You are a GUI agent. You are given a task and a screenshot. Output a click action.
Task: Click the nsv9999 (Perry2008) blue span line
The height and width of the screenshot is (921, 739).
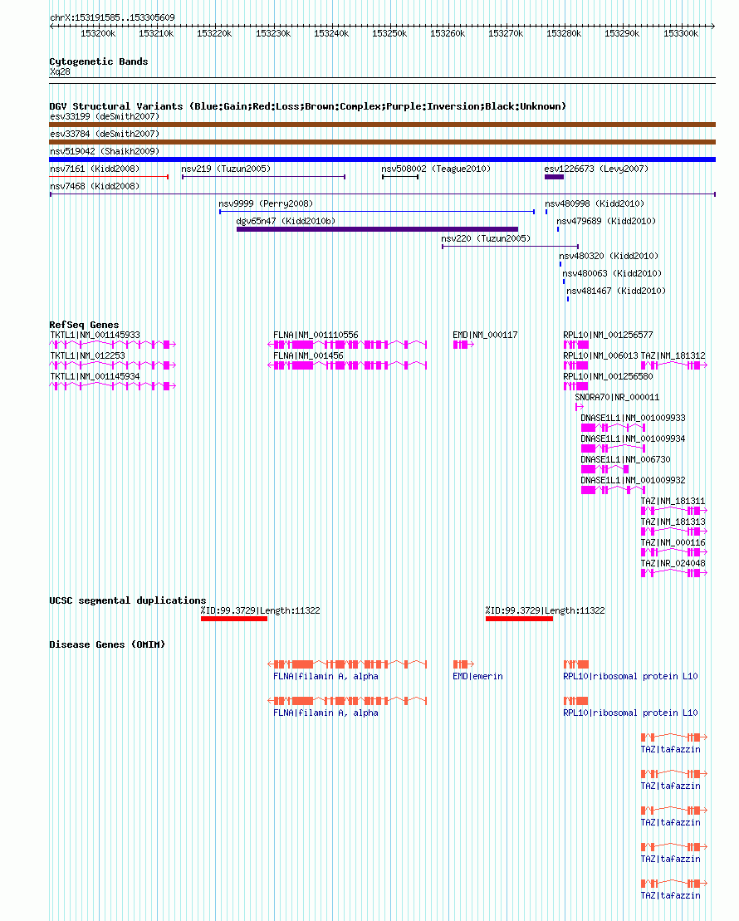[376, 212]
